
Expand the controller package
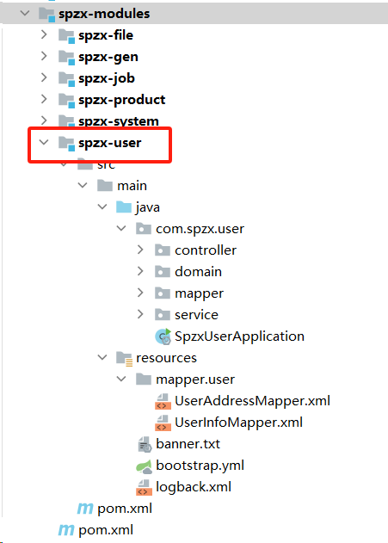140,250
